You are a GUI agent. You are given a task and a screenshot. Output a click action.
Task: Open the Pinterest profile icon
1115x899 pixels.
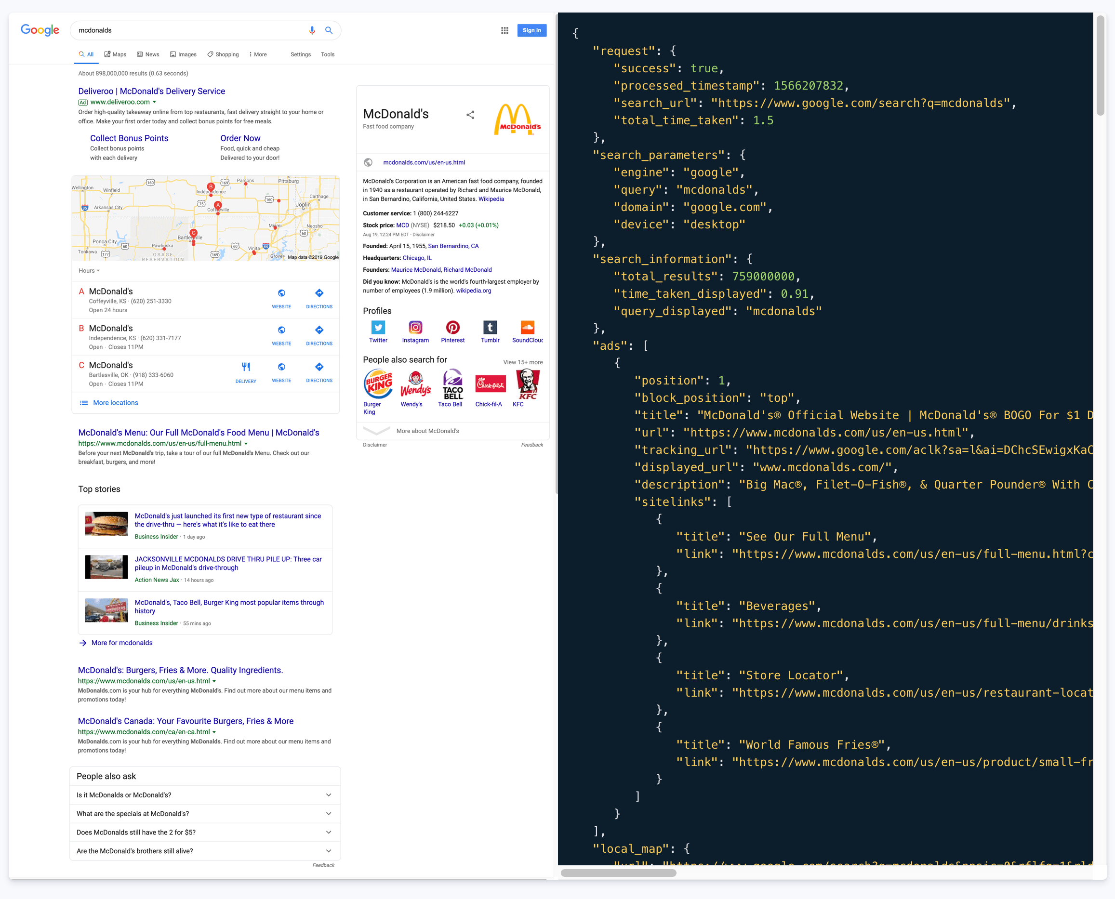click(x=452, y=328)
